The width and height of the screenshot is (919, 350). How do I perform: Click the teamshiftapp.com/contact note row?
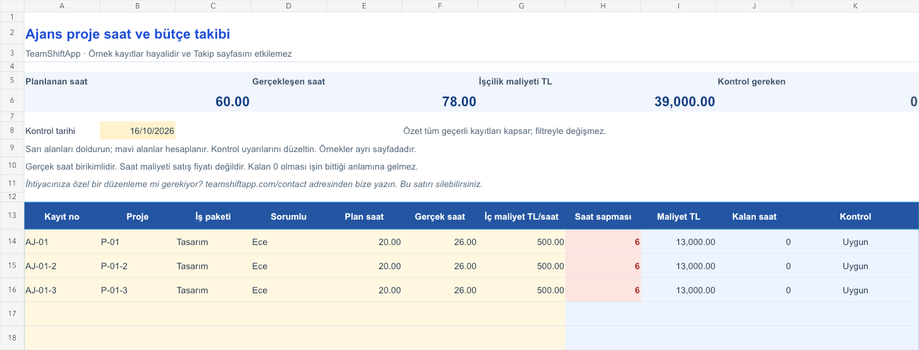(254, 184)
